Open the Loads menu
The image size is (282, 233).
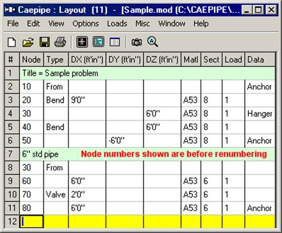[117, 24]
